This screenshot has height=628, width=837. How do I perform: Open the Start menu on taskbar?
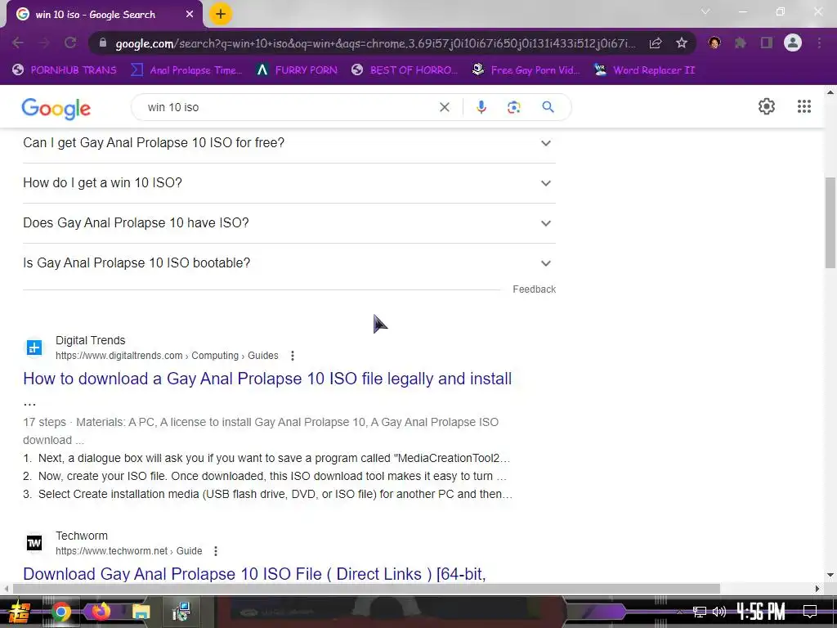[19, 612]
